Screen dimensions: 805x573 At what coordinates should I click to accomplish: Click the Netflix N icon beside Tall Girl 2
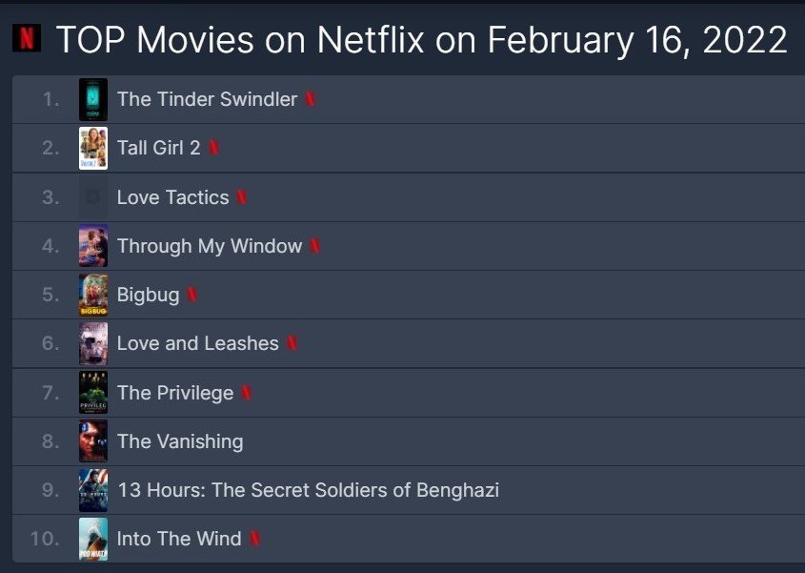(214, 148)
